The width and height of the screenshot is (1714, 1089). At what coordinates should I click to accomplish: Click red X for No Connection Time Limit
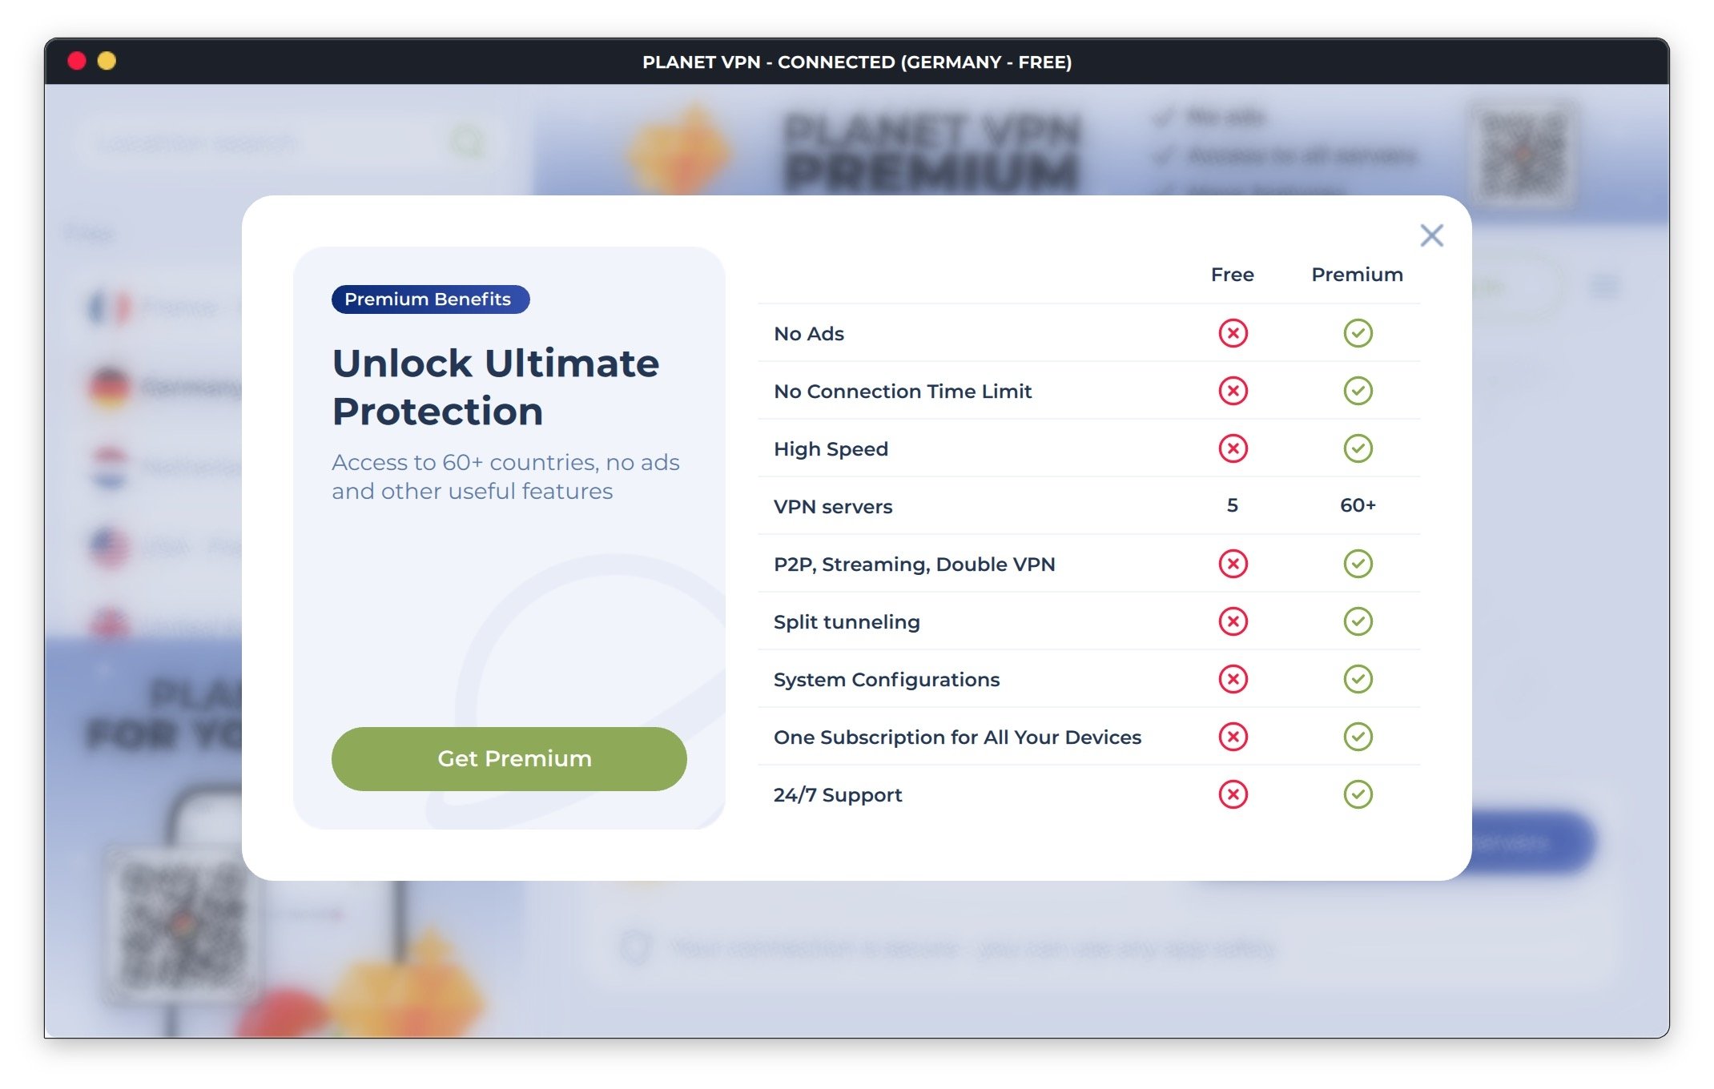[x=1233, y=391]
